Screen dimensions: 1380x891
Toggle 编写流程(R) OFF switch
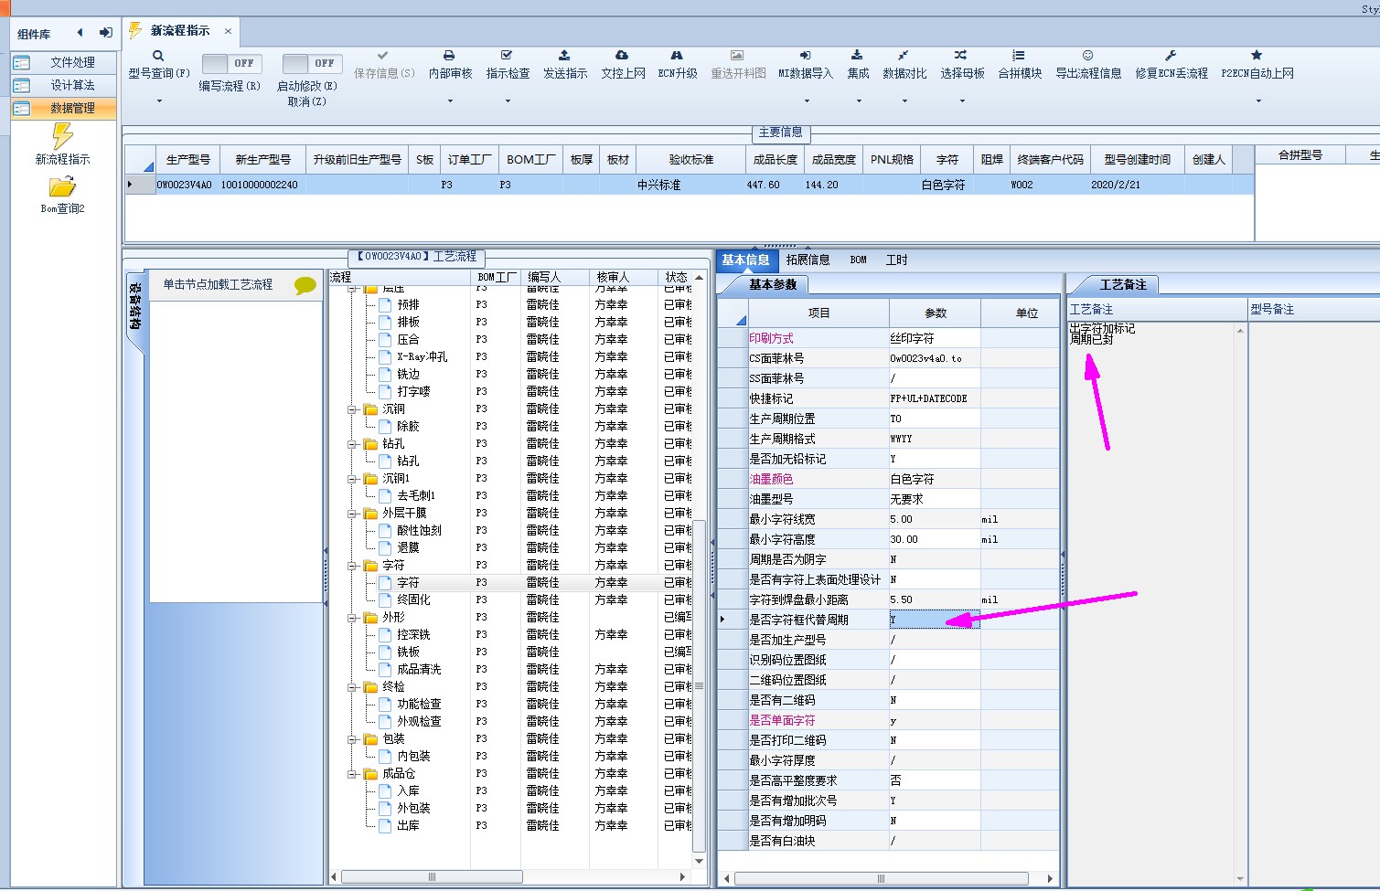[231, 63]
